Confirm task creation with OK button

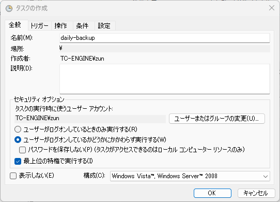pos(212,193)
